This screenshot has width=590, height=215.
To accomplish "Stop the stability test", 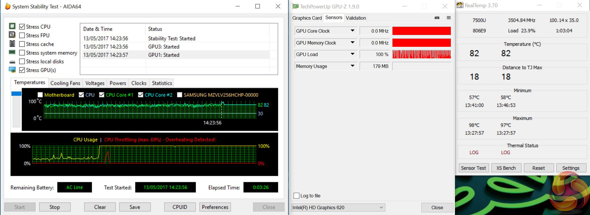I will [55, 207].
